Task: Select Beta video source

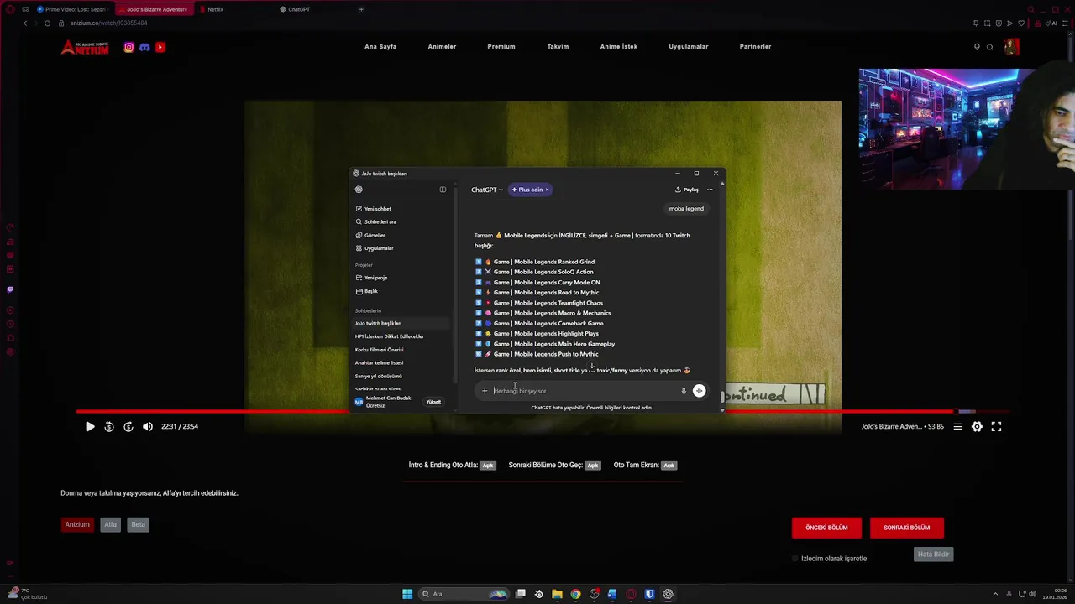Action: coord(138,525)
